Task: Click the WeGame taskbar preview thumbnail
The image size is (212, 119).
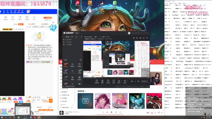Action: pyautogui.click(x=23, y=109)
